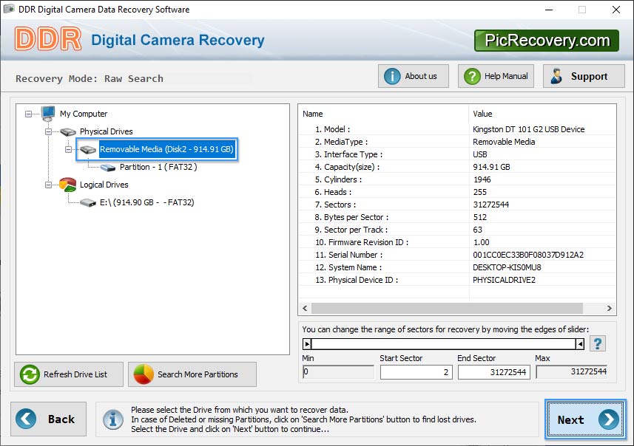Select the Serial Number value

(x=528, y=255)
